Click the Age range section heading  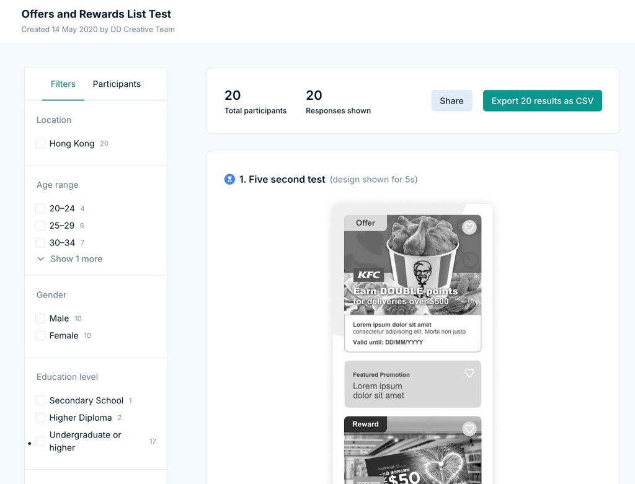58,185
